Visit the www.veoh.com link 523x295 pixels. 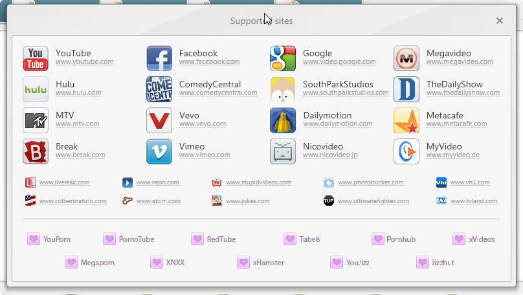pyautogui.click(x=158, y=182)
